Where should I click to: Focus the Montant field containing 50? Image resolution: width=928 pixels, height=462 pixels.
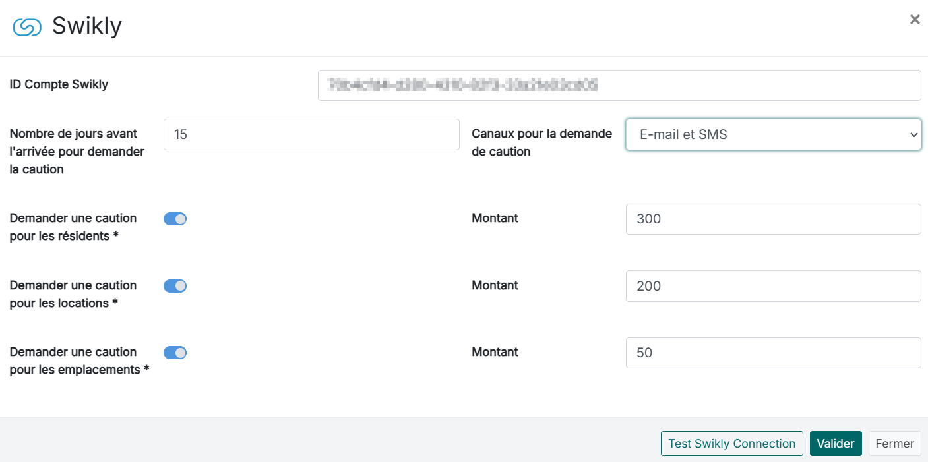click(772, 353)
